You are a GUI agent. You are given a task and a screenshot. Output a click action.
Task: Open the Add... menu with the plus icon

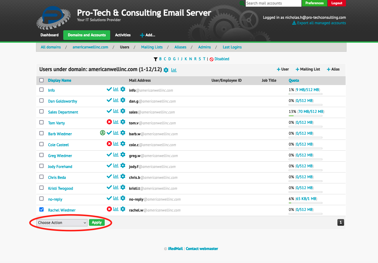coord(147,35)
